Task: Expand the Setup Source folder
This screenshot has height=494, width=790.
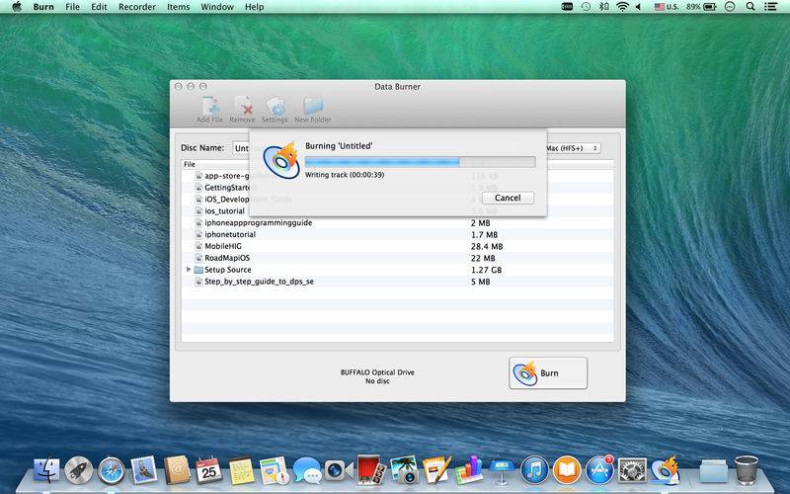Action: pyautogui.click(x=189, y=270)
